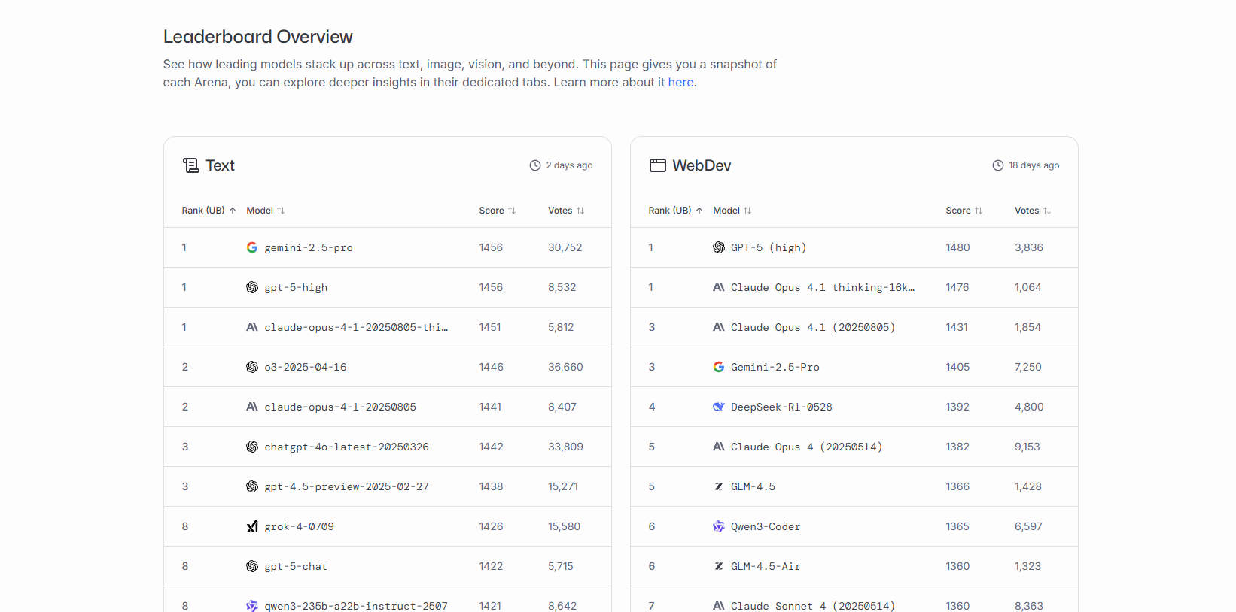Click Google logo next to gemini-2.5-pro
The image size is (1236, 612).
click(x=252, y=247)
